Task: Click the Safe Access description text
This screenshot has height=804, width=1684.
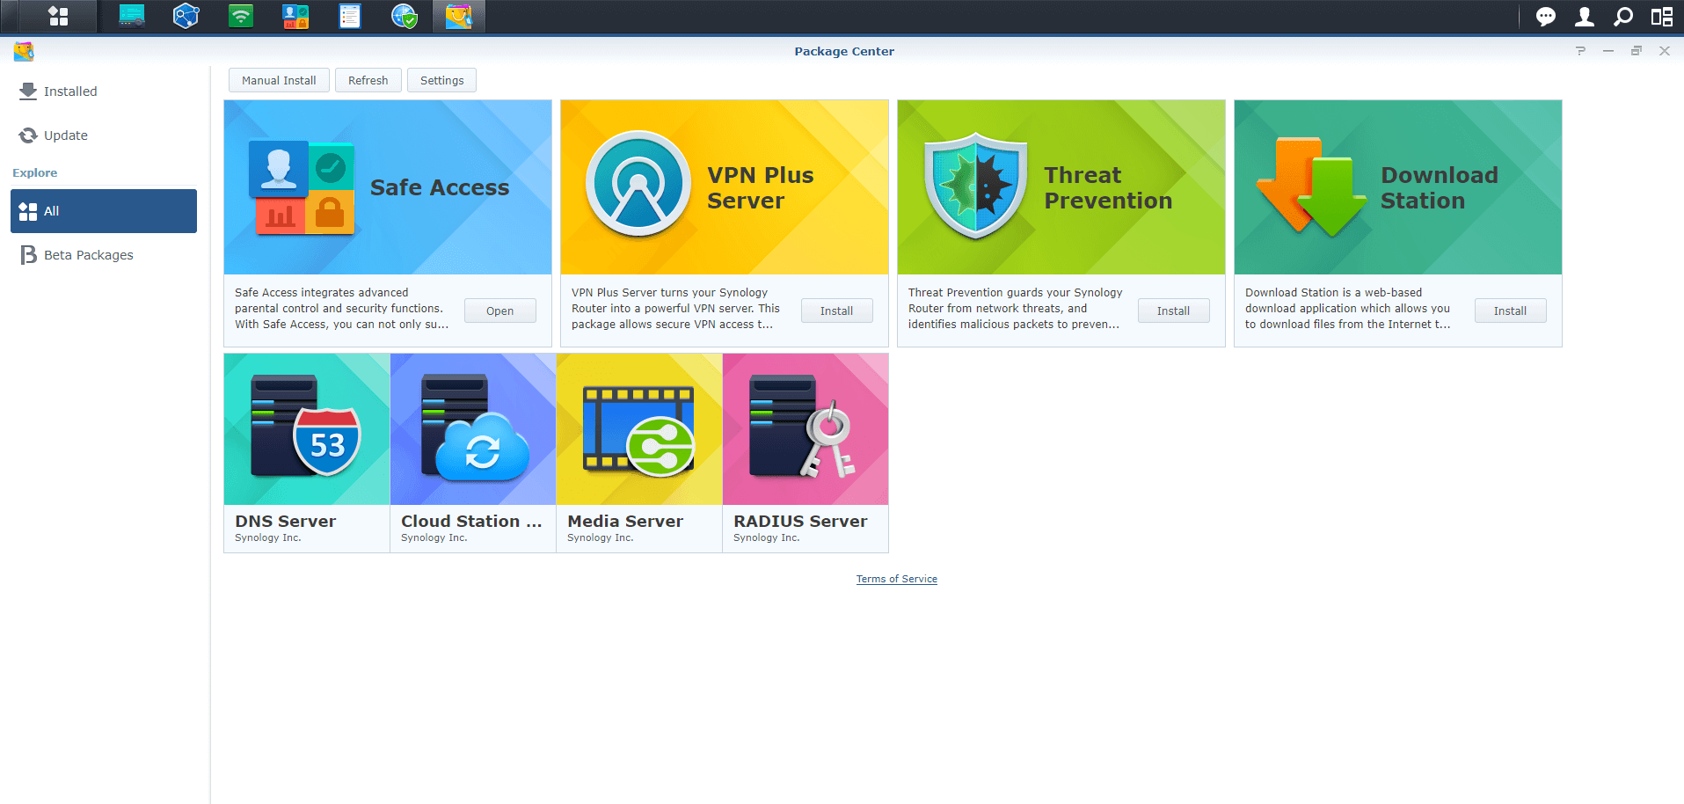Action: point(342,309)
